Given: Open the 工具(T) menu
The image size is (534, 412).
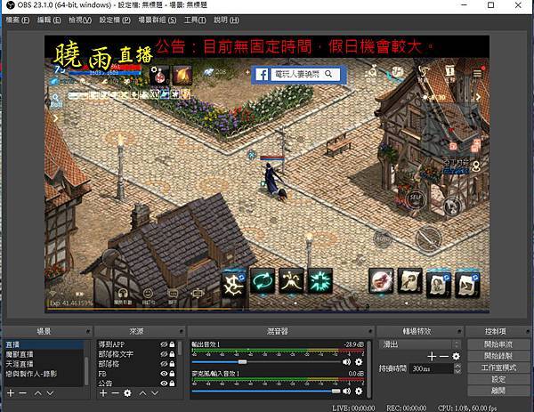Looking at the screenshot, I should [195, 20].
